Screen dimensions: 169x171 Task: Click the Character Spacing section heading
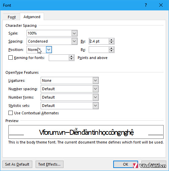[21, 25]
